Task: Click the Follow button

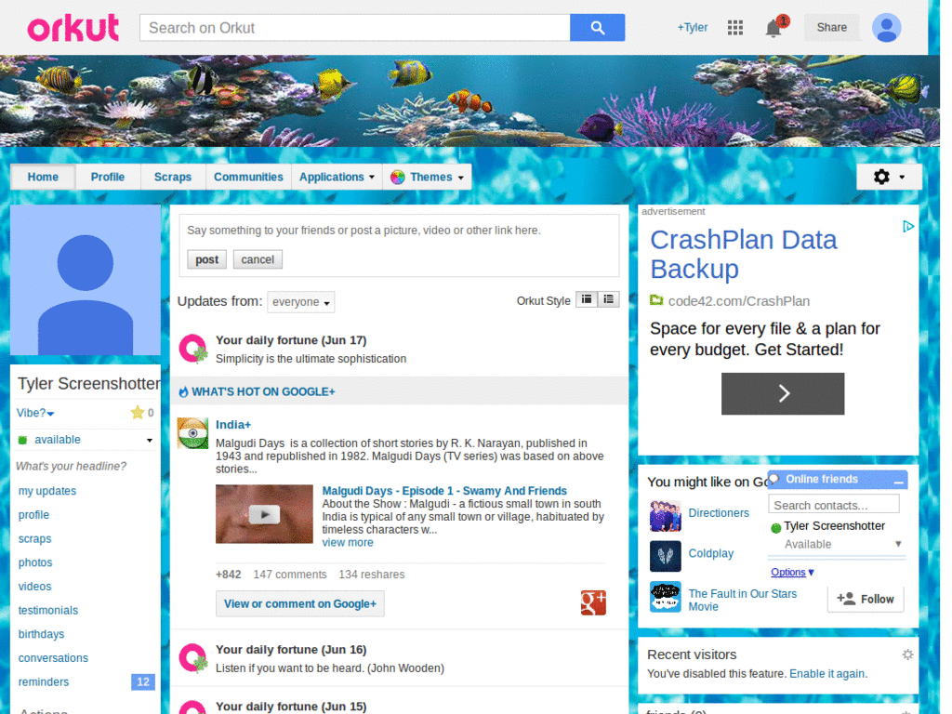Action: pos(866,600)
